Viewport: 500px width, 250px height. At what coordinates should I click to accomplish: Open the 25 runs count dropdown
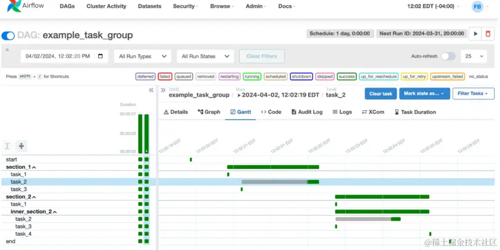point(474,56)
